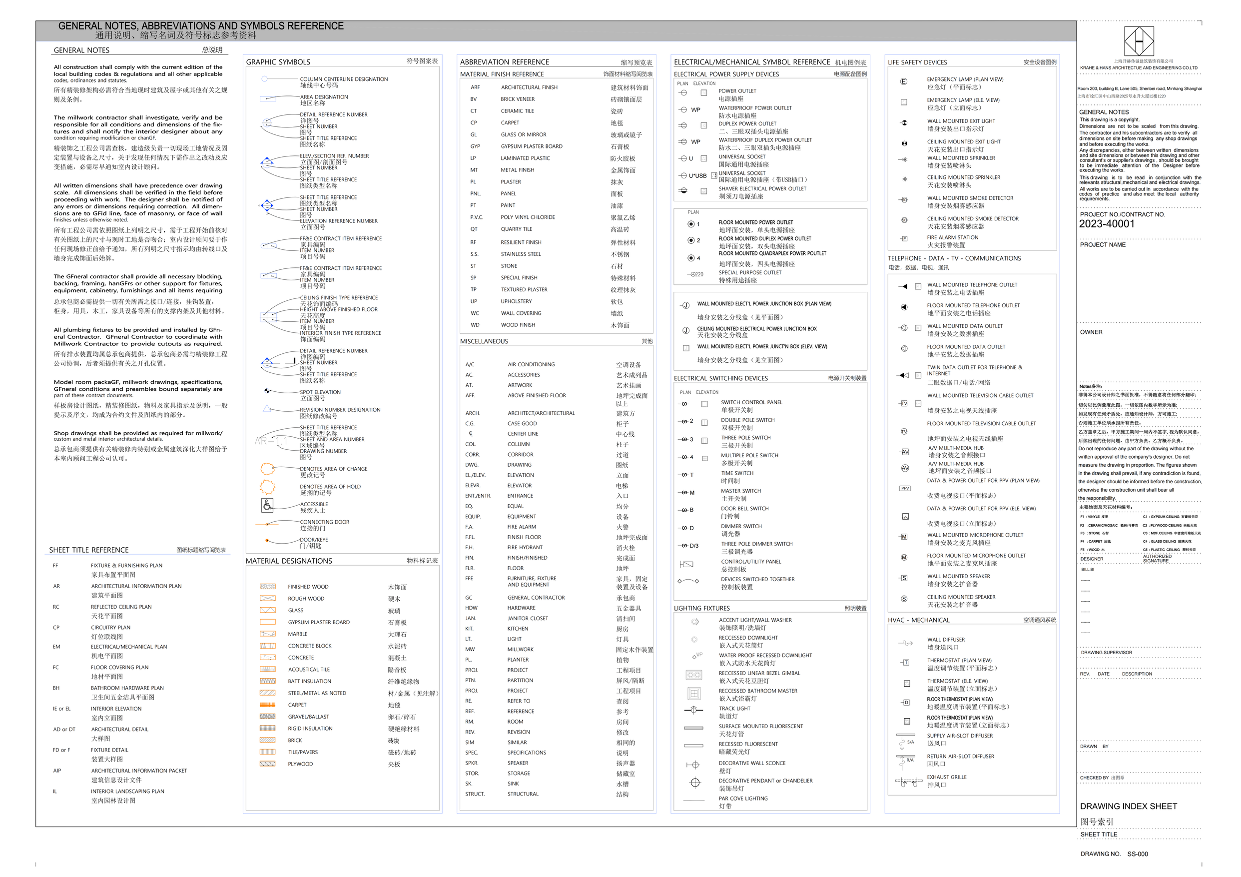Click the 'ELECTRICAL/MECHANICAL SYMBOL REFERENCE' heading
Viewport: 1241px width, 877px height.
tap(752, 62)
